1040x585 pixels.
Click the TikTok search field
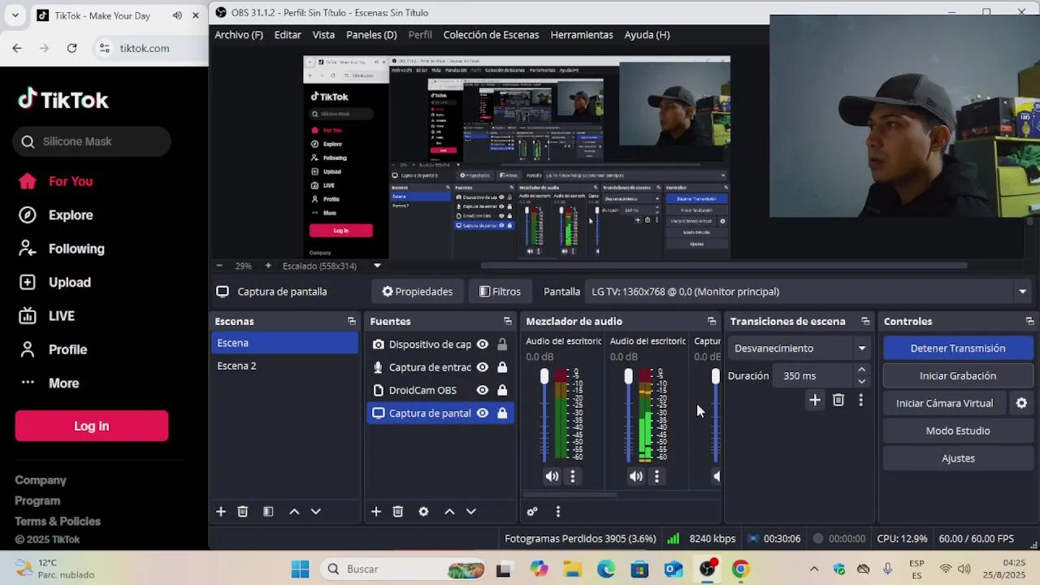(x=92, y=141)
